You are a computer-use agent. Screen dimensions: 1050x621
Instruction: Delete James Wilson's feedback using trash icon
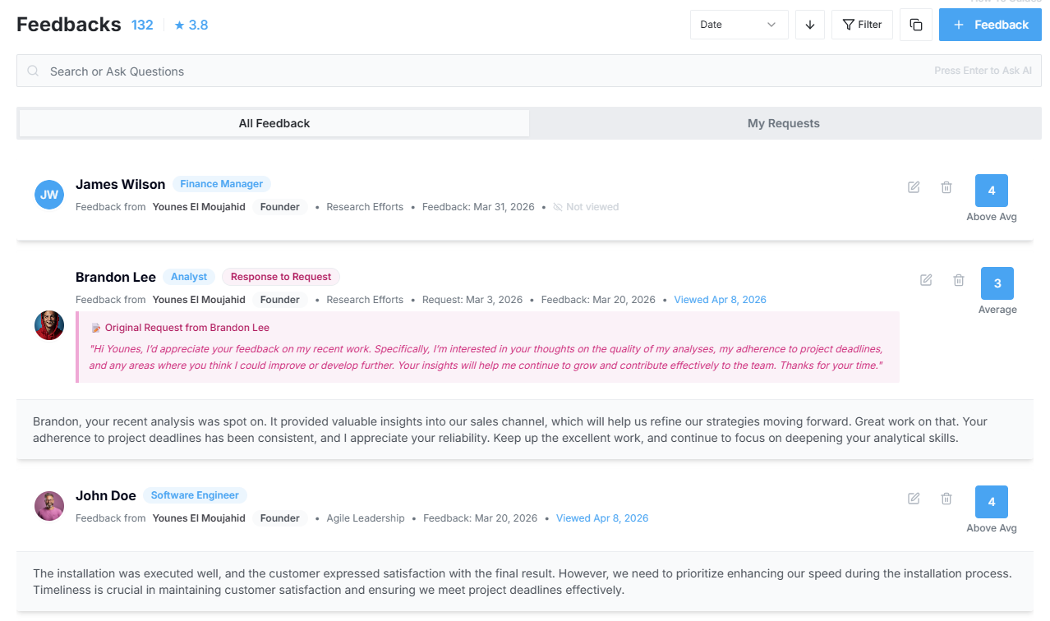click(946, 187)
